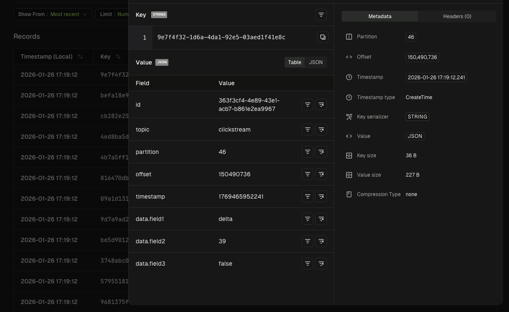
Task: Include filter data.field1 with value delta
Action: coord(307,219)
